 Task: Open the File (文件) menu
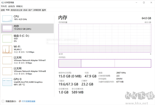(4, 6)
